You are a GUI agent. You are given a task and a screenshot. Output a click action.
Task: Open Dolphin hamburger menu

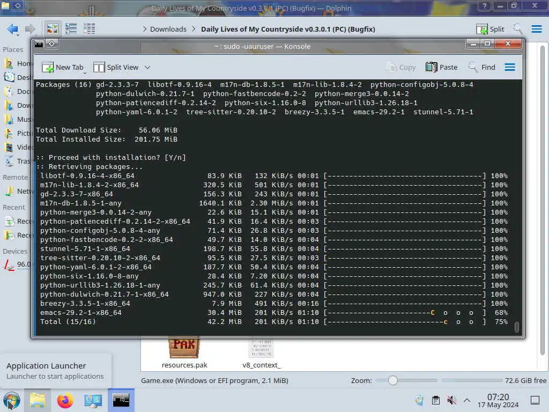point(536,29)
